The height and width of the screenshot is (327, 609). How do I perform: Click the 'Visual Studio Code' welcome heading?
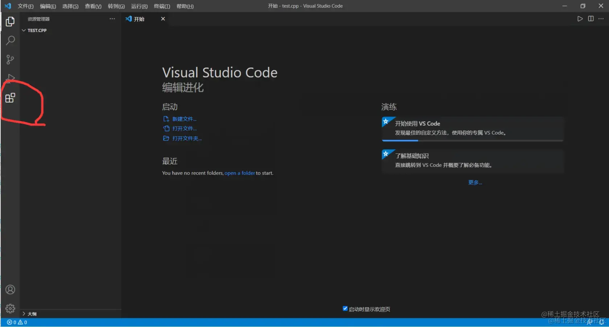[x=220, y=73]
